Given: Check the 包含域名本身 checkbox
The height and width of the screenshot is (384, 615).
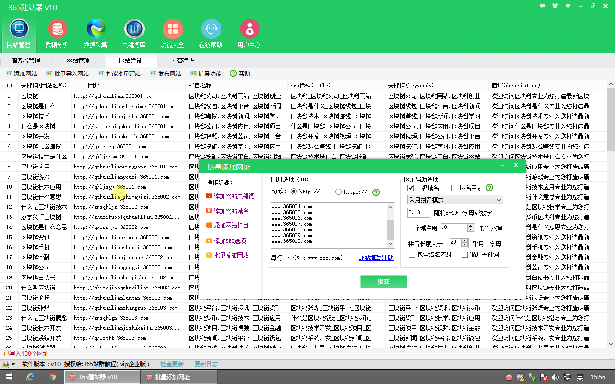Looking at the screenshot, I should point(412,254).
